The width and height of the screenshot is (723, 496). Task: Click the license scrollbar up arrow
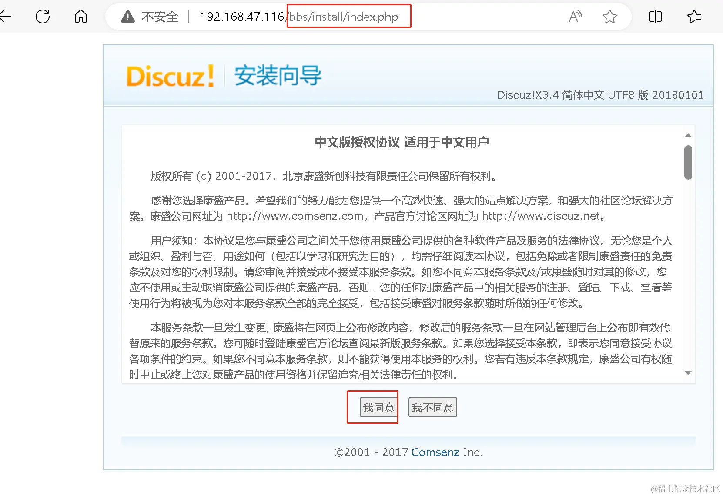pos(688,136)
